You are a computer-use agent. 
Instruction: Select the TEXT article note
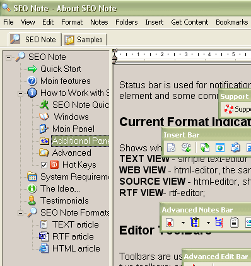click(76, 224)
